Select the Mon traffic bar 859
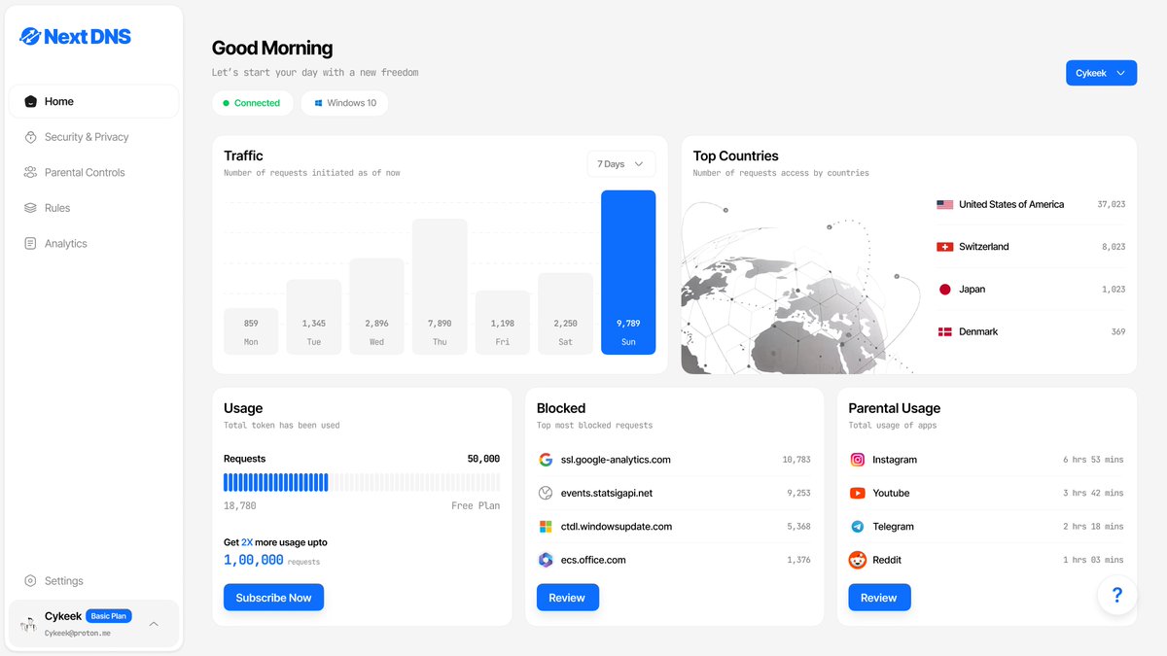 pyautogui.click(x=251, y=331)
